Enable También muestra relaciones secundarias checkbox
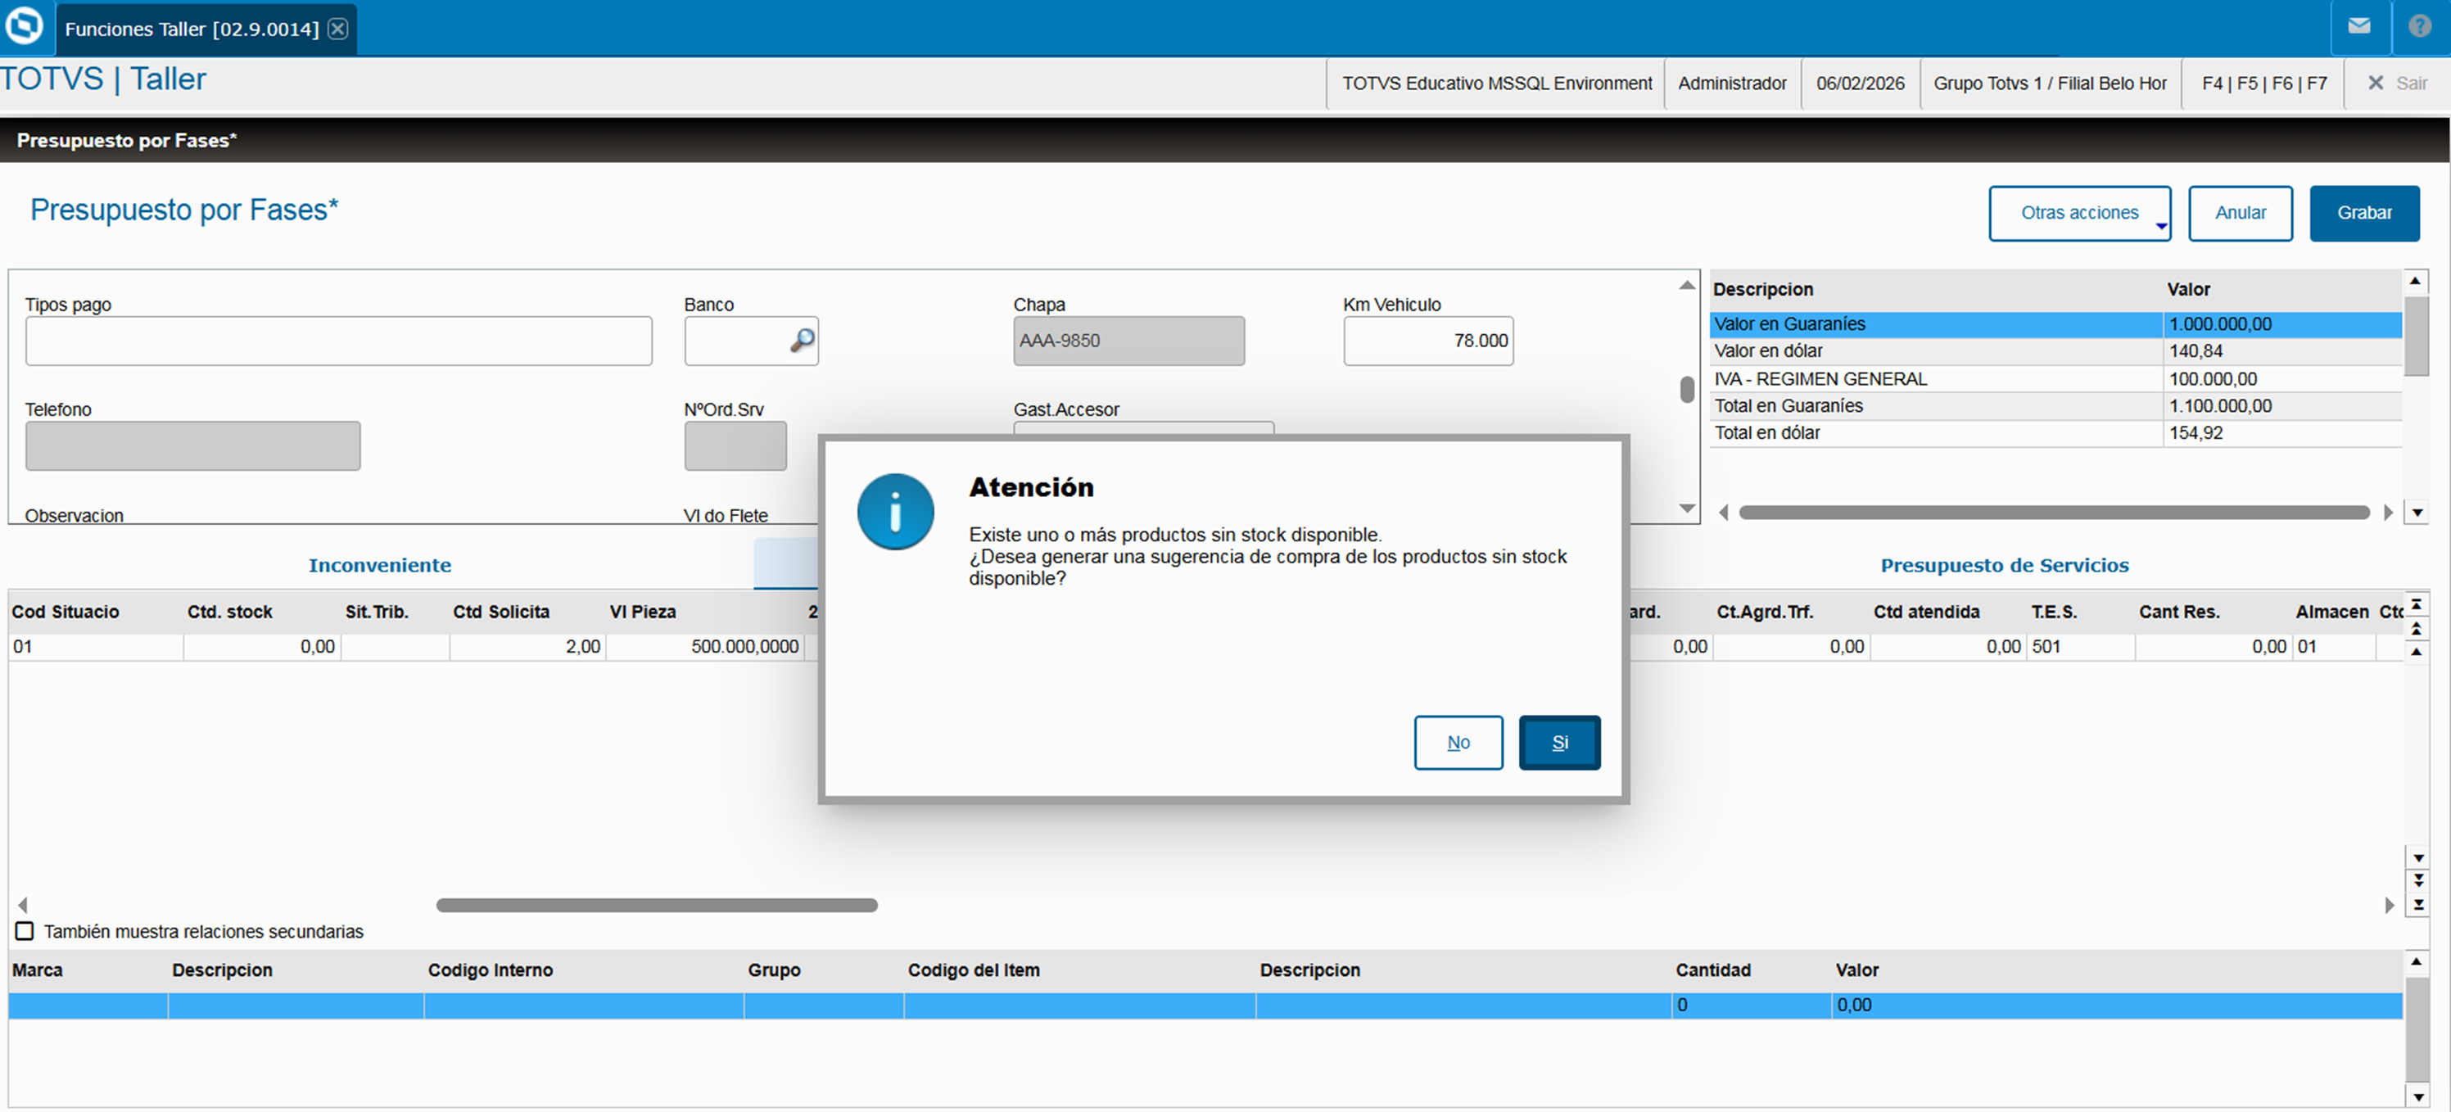Viewport: 2451px width, 1112px height. tap(25, 930)
